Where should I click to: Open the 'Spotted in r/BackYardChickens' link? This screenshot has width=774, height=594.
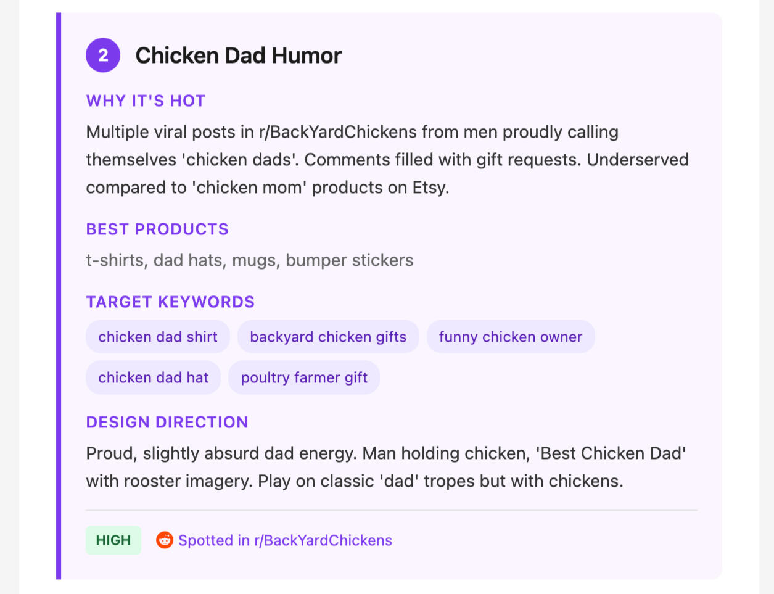coord(285,540)
